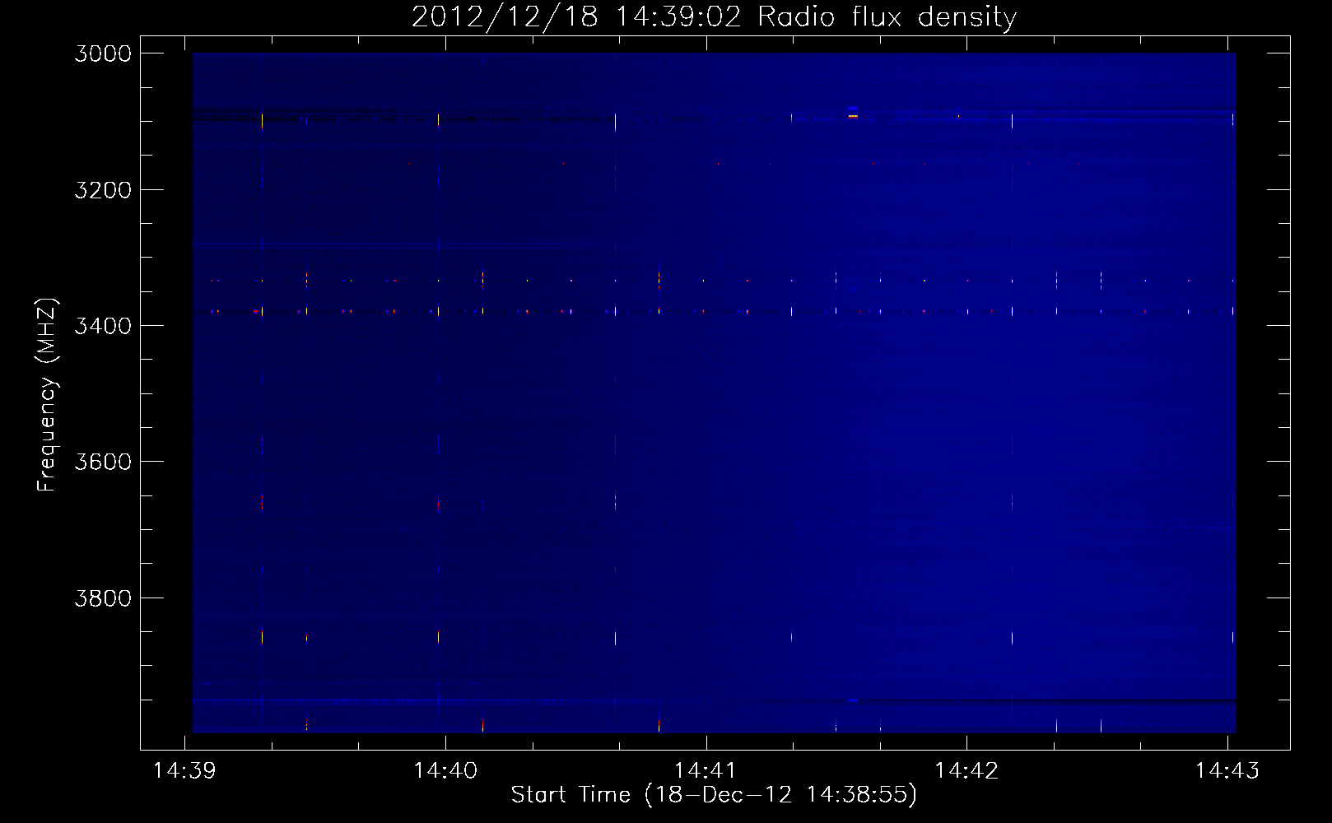Click the 14:43 time tick label
This screenshot has width=1332, height=823.
click(x=1227, y=770)
